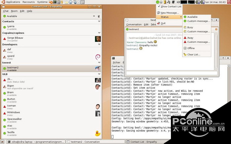Choose Custom message under Away
231x144 pixels.
click(x=197, y=42)
